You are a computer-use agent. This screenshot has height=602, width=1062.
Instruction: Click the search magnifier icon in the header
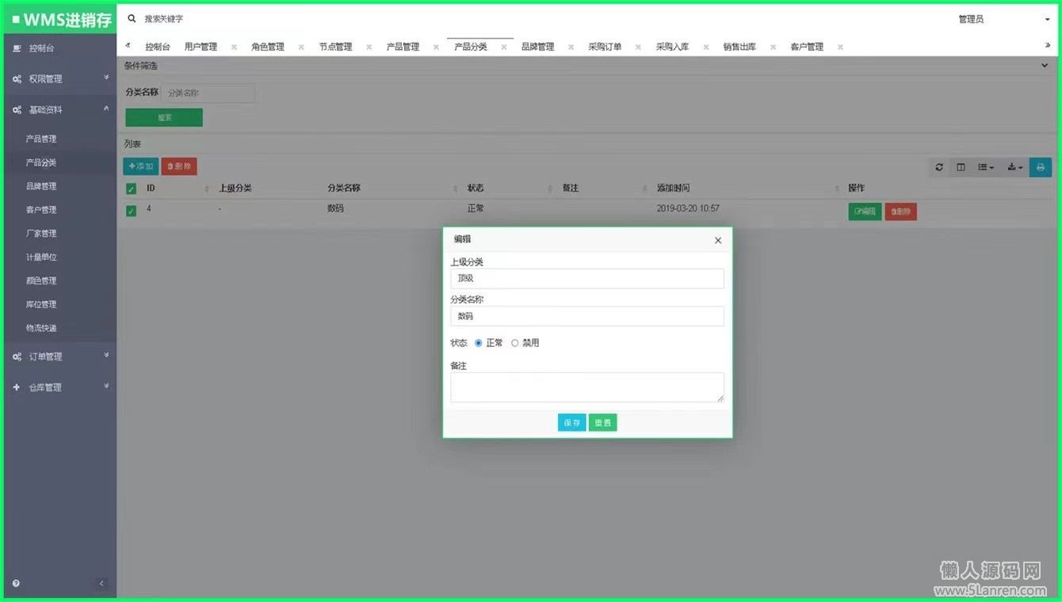point(132,18)
